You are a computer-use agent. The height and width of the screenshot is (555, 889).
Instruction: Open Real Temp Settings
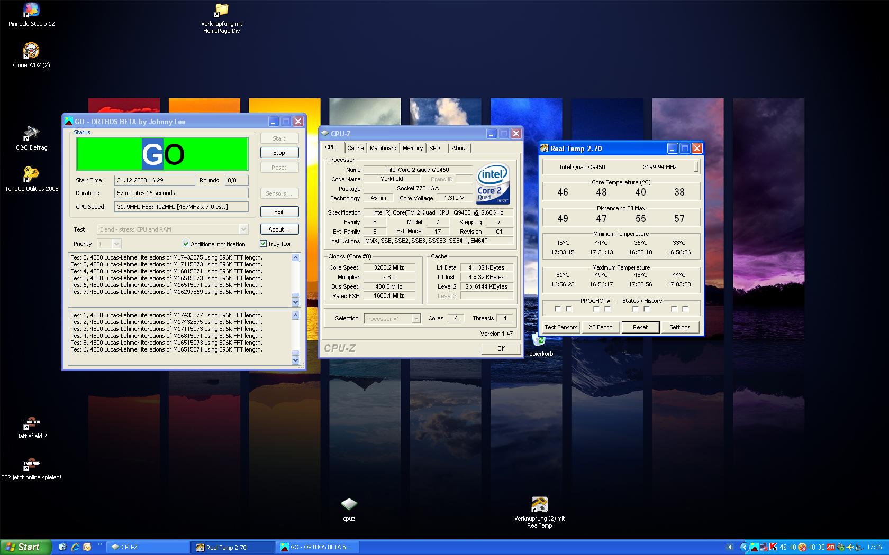(x=680, y=327)
